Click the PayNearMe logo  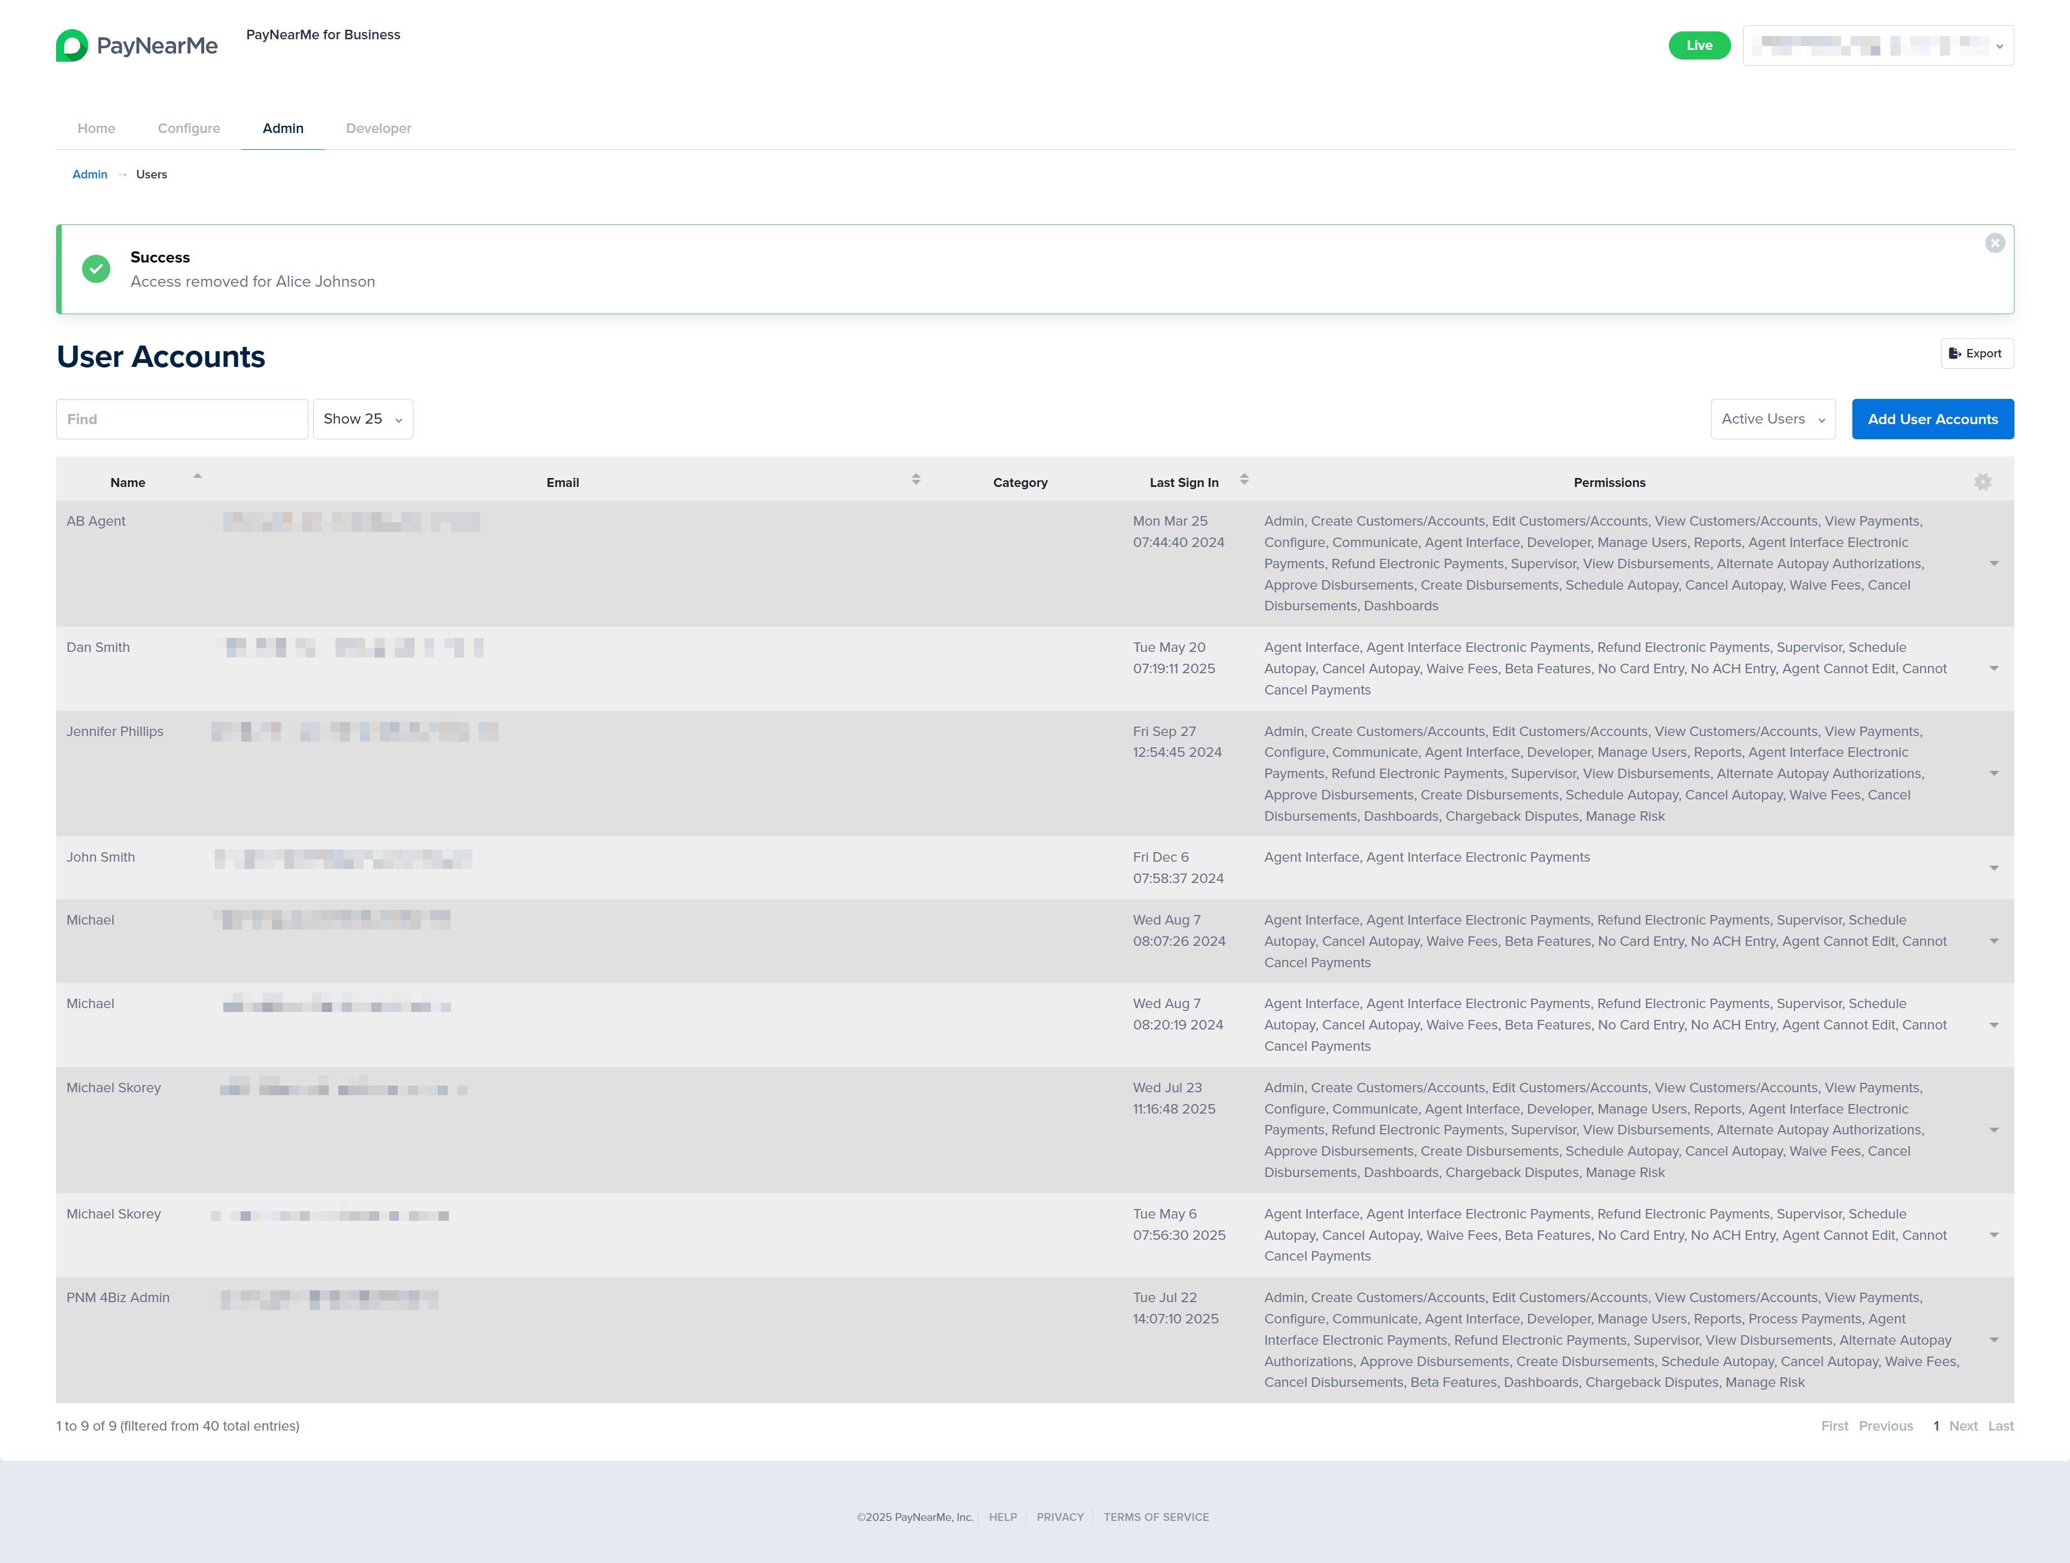(137, 45)
